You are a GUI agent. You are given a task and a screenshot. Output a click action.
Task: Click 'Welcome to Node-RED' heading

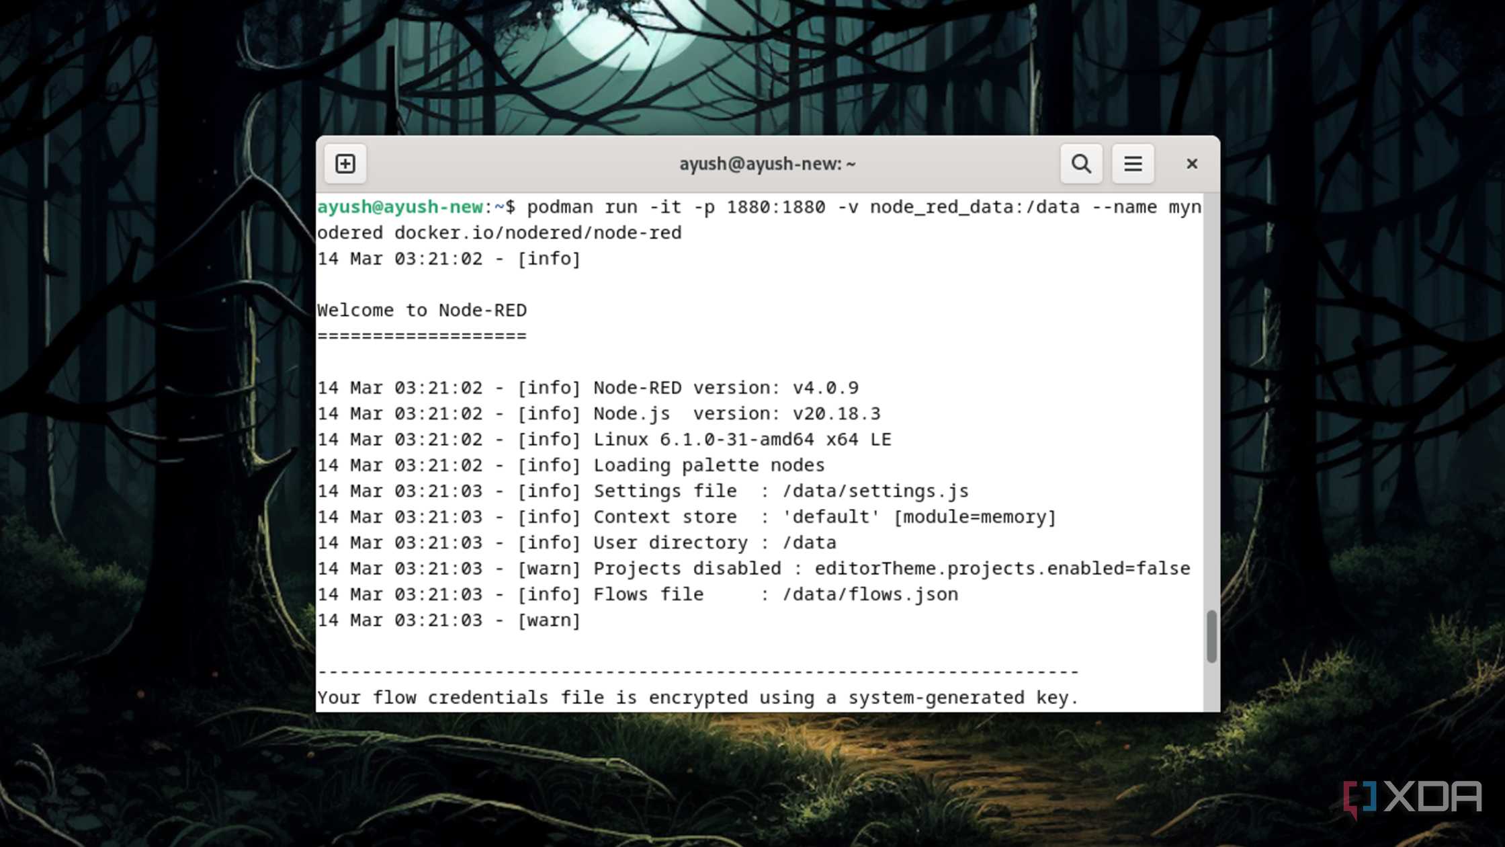[x=422, y=310]
